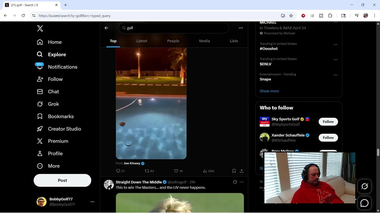Open search settings three-dot menu

(x=241, y=28)
